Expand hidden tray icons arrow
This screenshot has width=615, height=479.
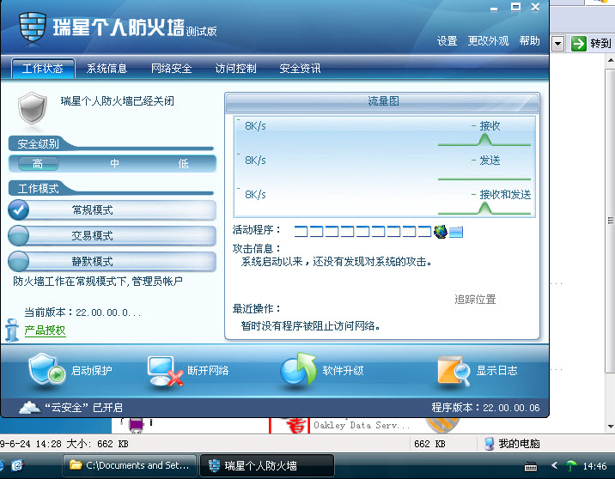[554, 465]
